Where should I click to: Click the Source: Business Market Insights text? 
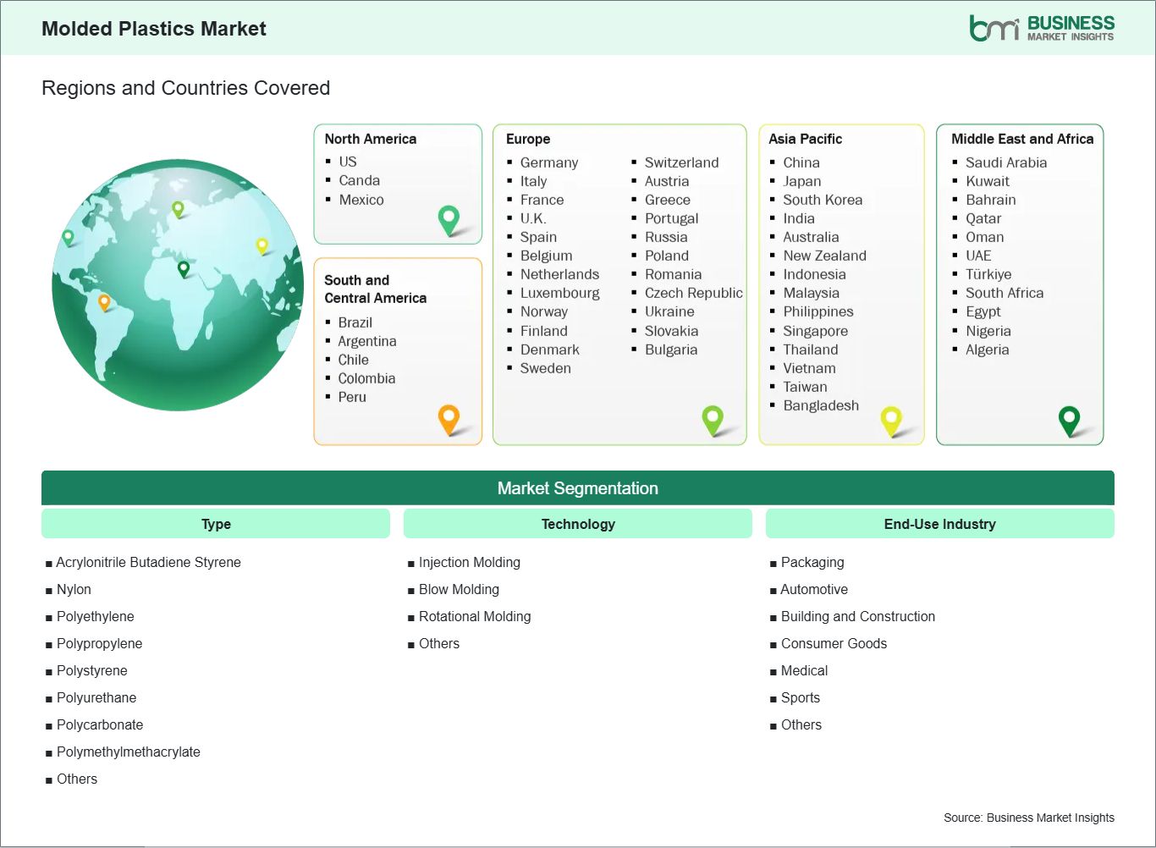pyautogui.click(x=1028, y=818)
